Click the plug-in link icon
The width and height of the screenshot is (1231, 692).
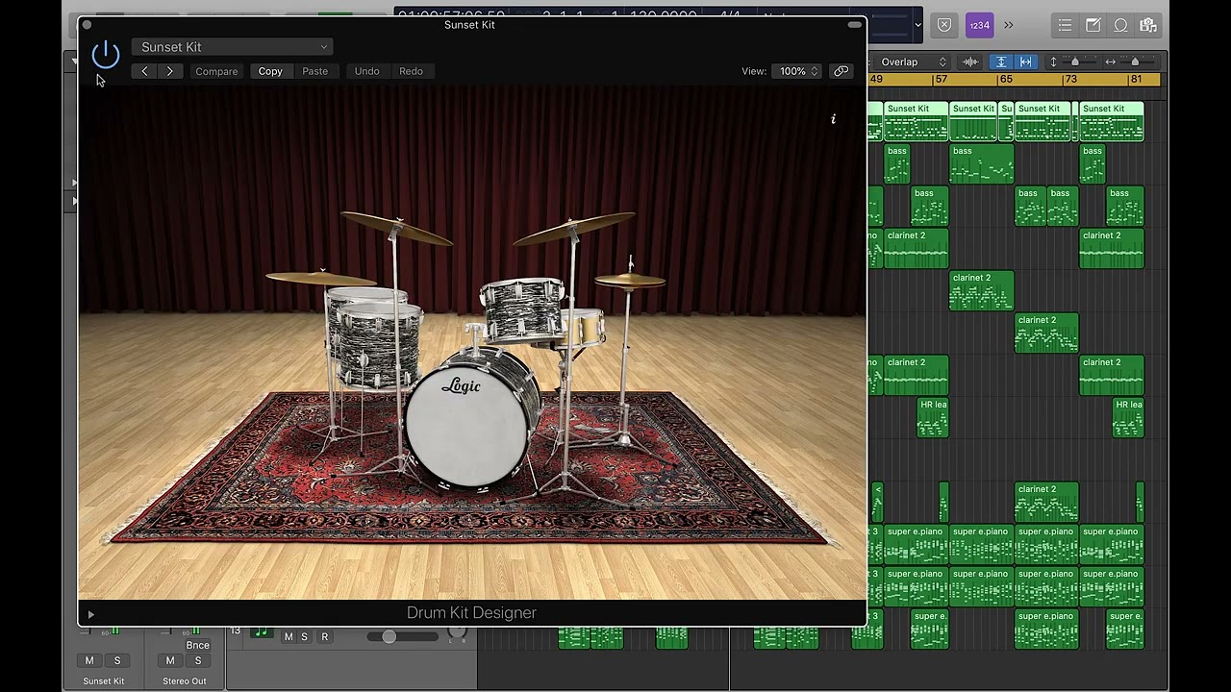coord(842,71)
